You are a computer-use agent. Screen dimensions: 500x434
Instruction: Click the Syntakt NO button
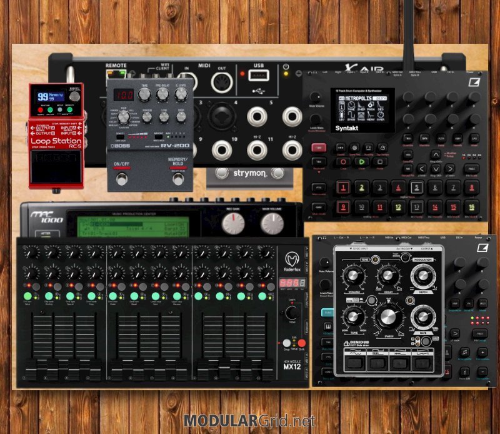point(408,168)
